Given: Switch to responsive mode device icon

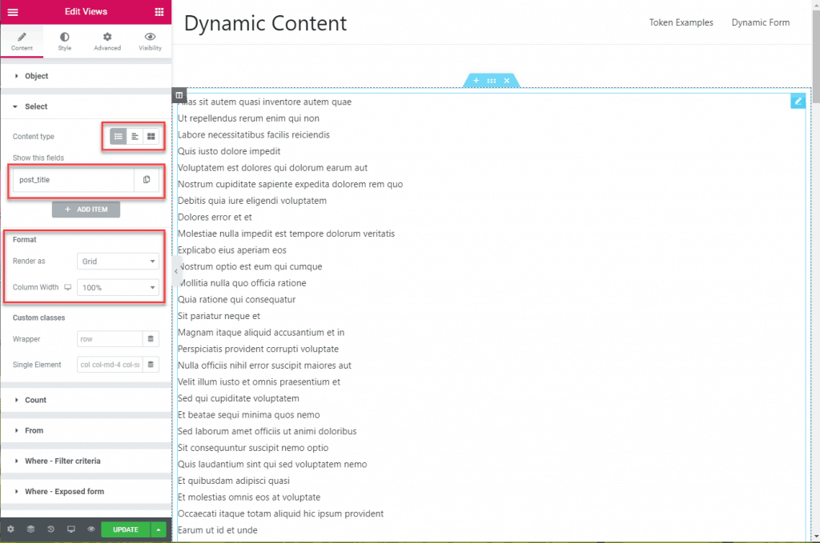Looking at the screenshot, I should tap(70, 529).
